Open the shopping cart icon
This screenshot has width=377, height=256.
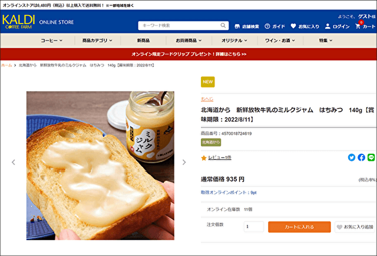358,26
